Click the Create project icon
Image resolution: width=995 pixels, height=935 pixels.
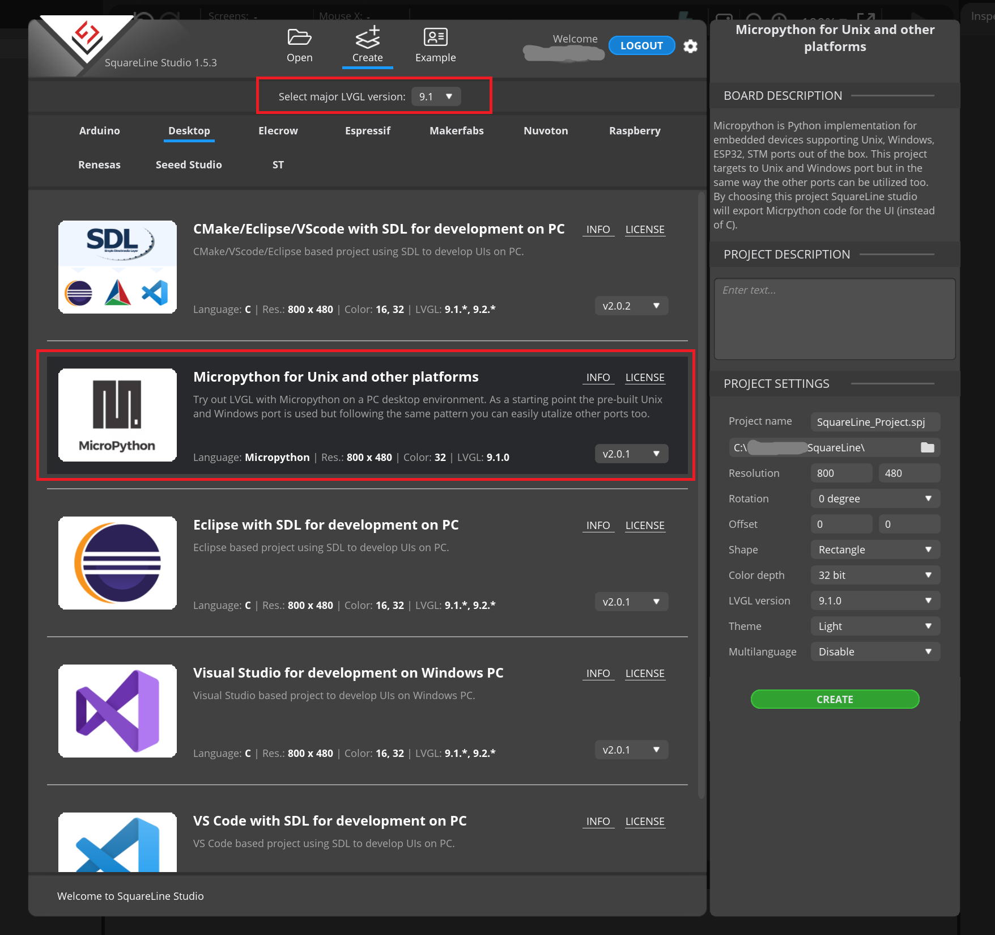coord(368,37)
